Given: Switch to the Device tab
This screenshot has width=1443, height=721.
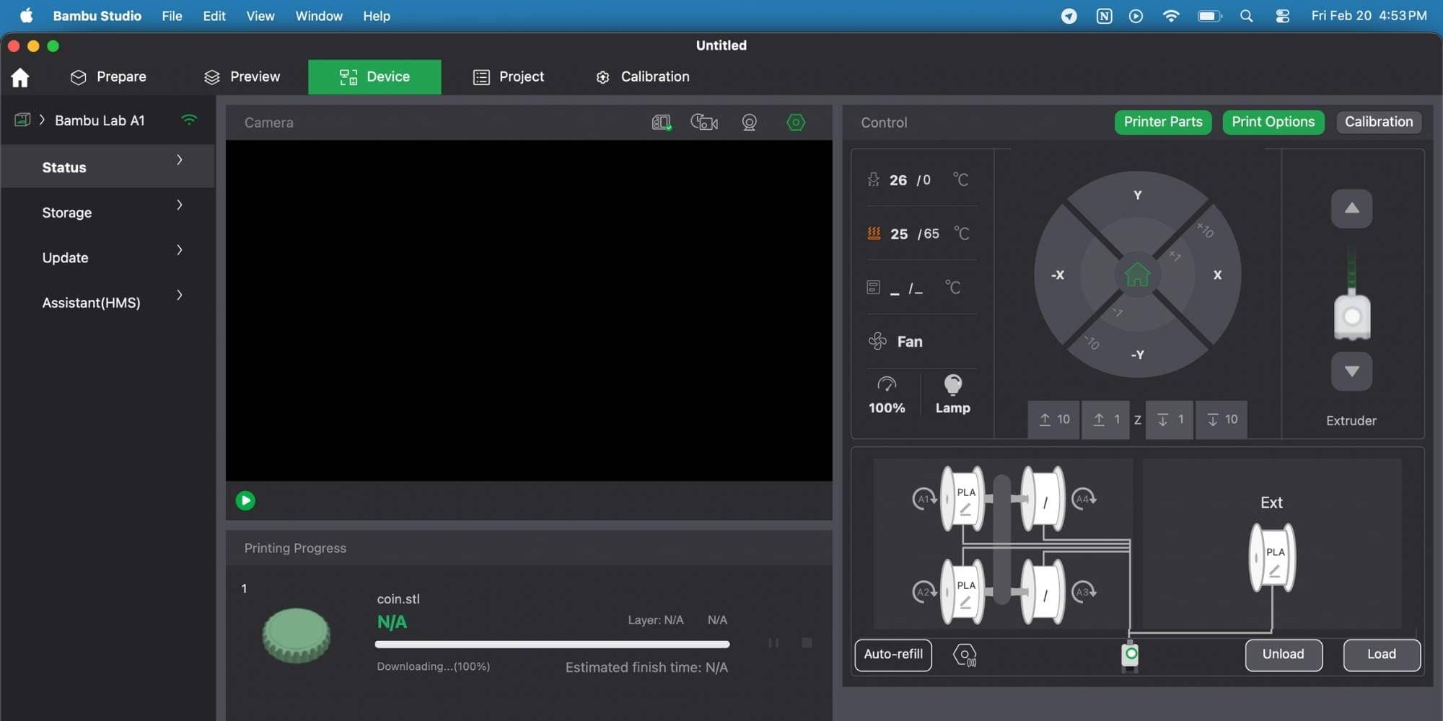Looking at the screenshot, I should point(374,77).
